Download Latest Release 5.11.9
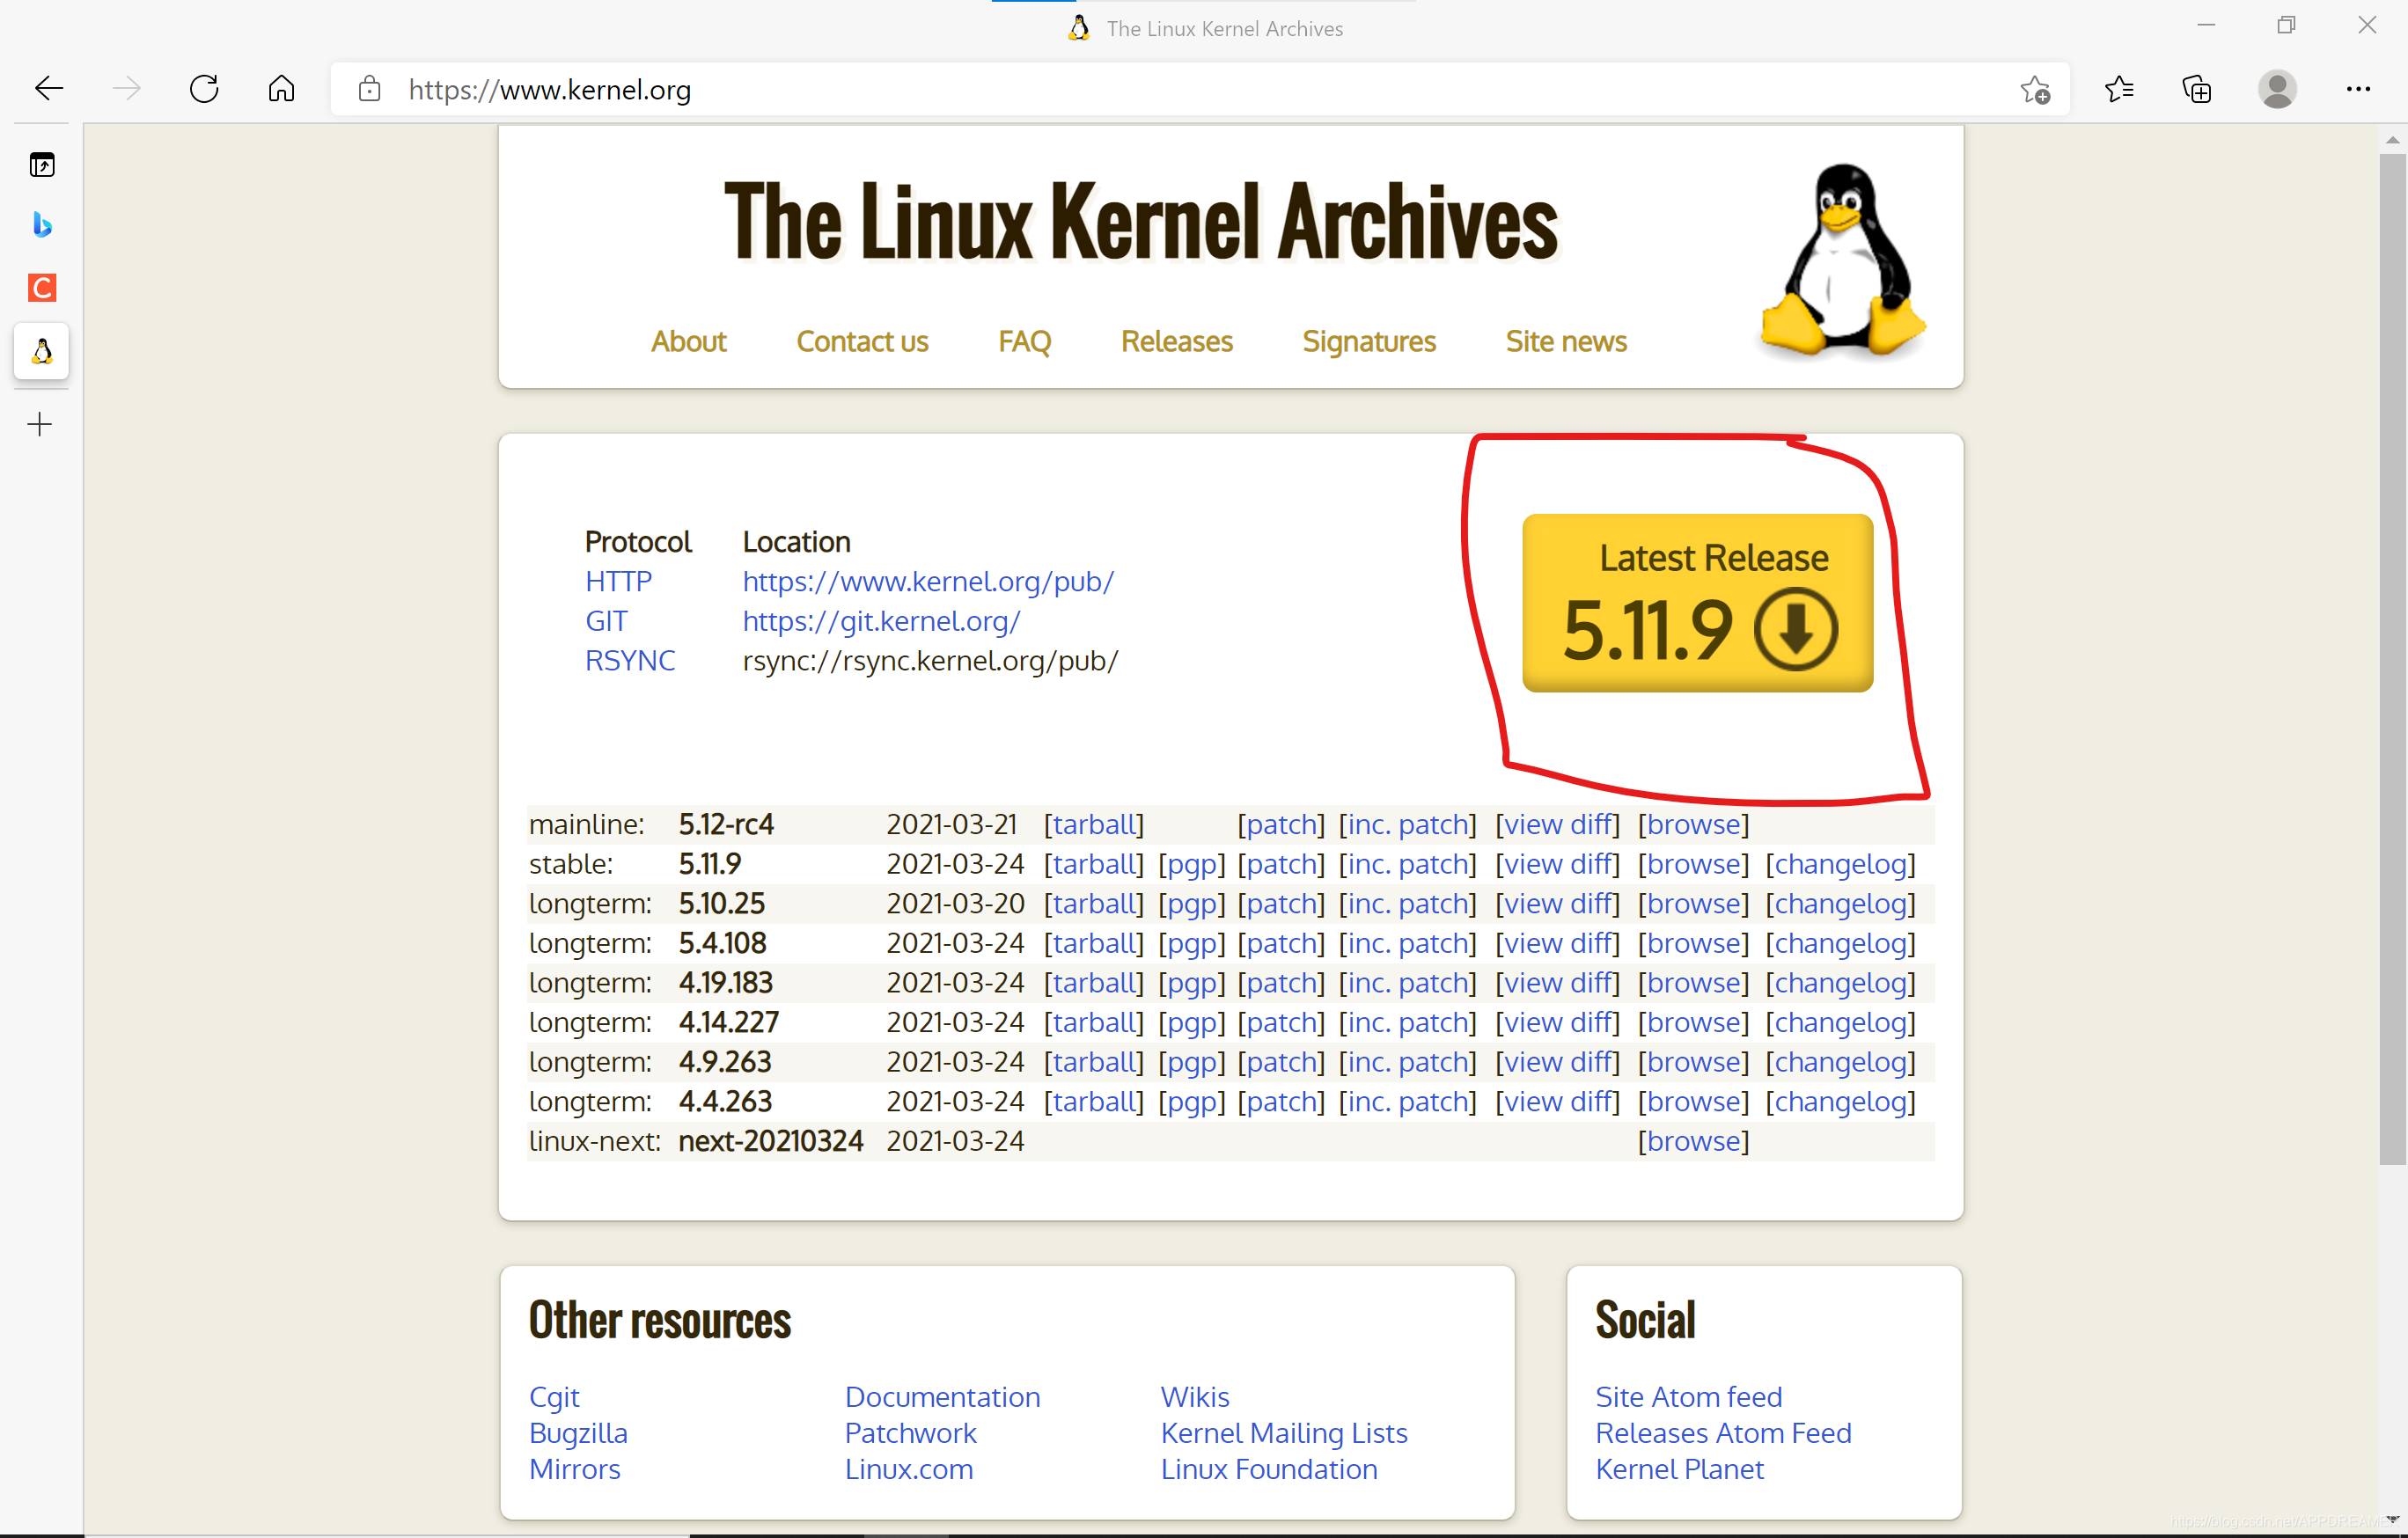Screen dimensions: 2408x1538 pos(1697,603)
